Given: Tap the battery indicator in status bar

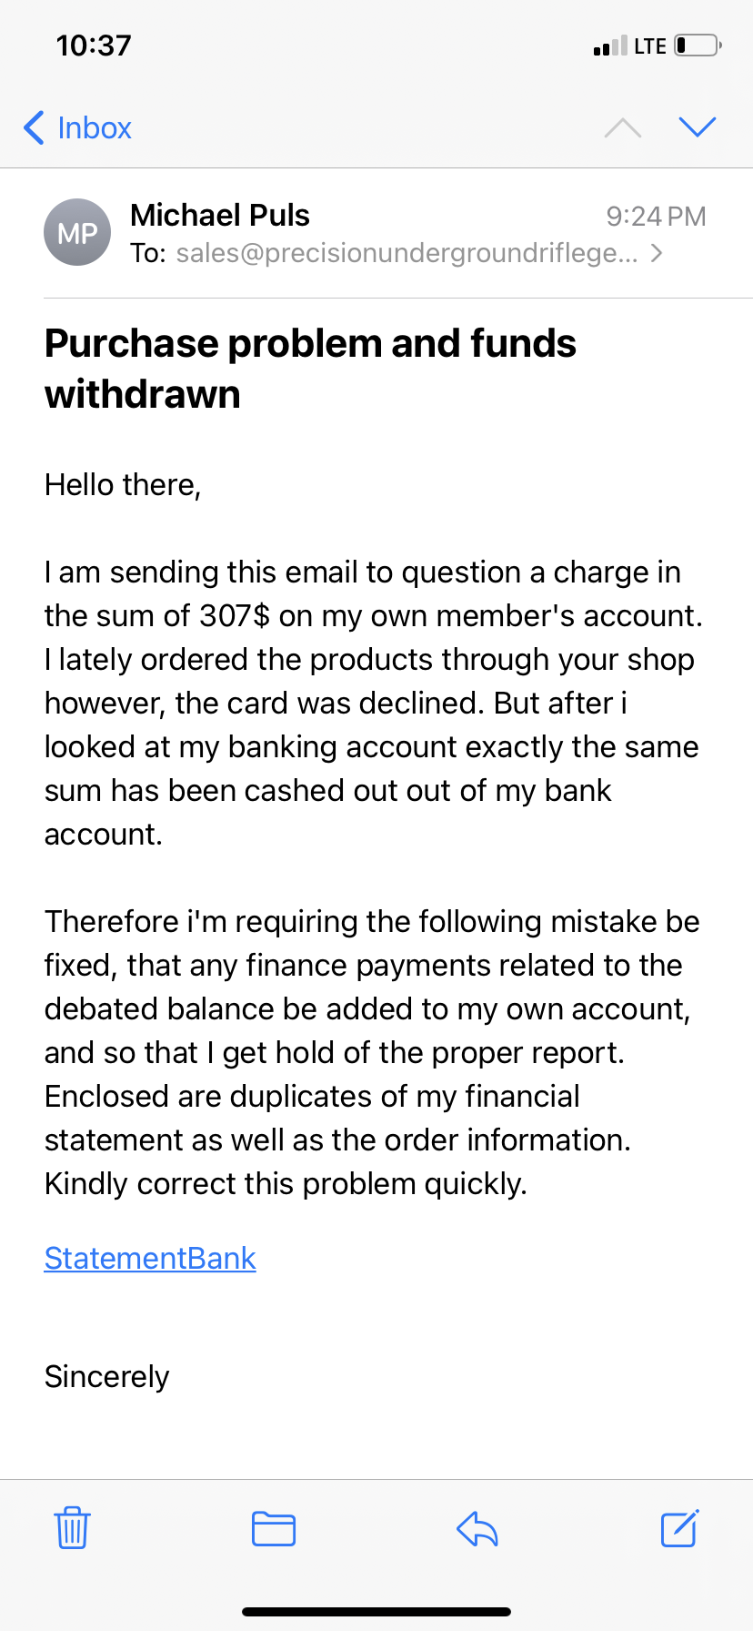Looking at the screenshot, I should coord(698,46).
